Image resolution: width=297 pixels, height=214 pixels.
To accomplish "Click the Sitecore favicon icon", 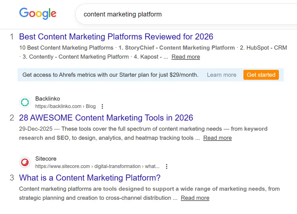I will [25, 162].
